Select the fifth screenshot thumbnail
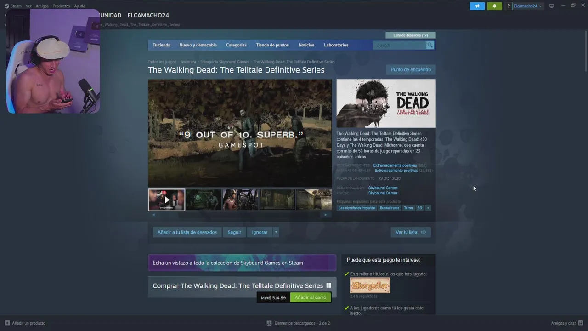The image size is (588, 331). [x=314, y=200]
